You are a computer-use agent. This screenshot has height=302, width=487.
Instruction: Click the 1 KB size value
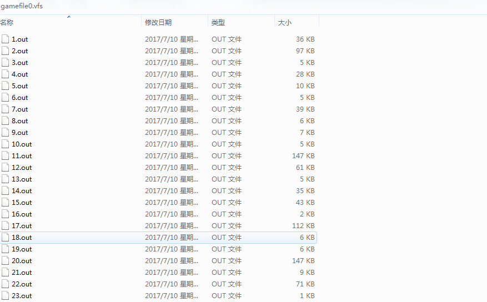307,296
